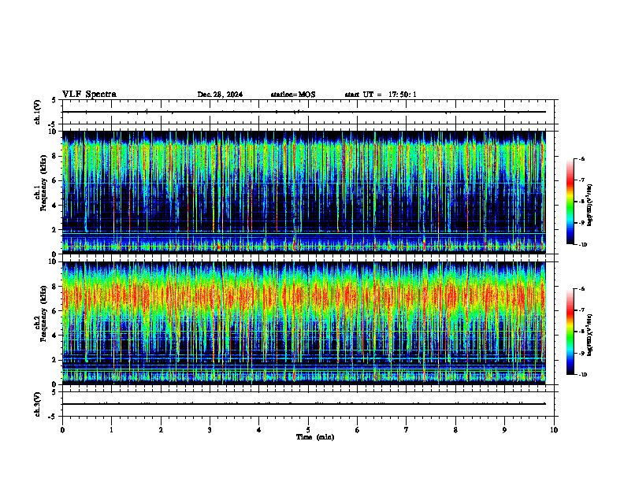The width and height of the screenshot is (624, 482).
Task: Click the "8" kHz tick on ch.2 frequency axis
Action: [x=55, y=287]
